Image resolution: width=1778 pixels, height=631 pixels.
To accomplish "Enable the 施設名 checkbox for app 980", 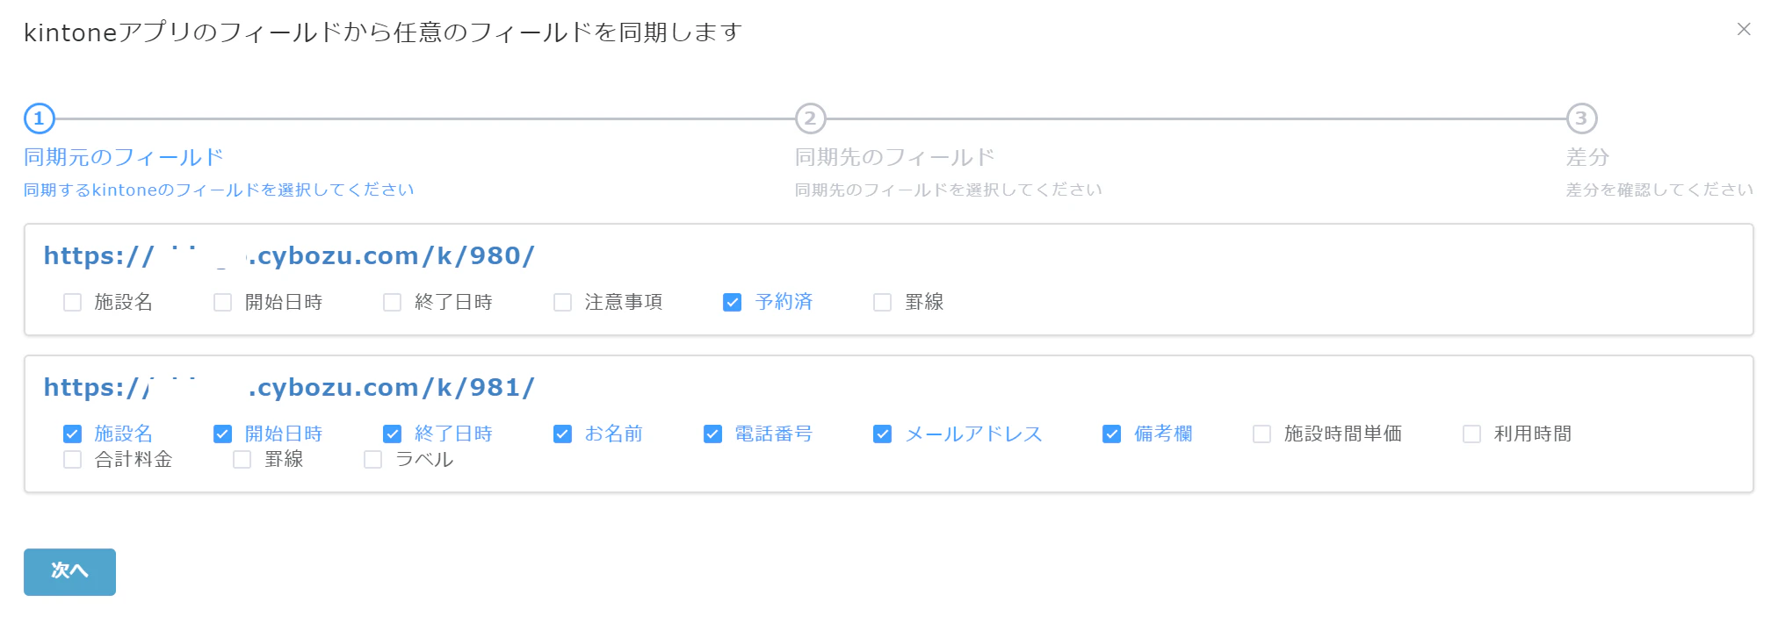I will tap(72, 302).
